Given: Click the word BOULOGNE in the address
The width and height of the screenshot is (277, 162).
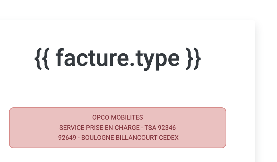Looking at the screenshot, I should point(97,138).
